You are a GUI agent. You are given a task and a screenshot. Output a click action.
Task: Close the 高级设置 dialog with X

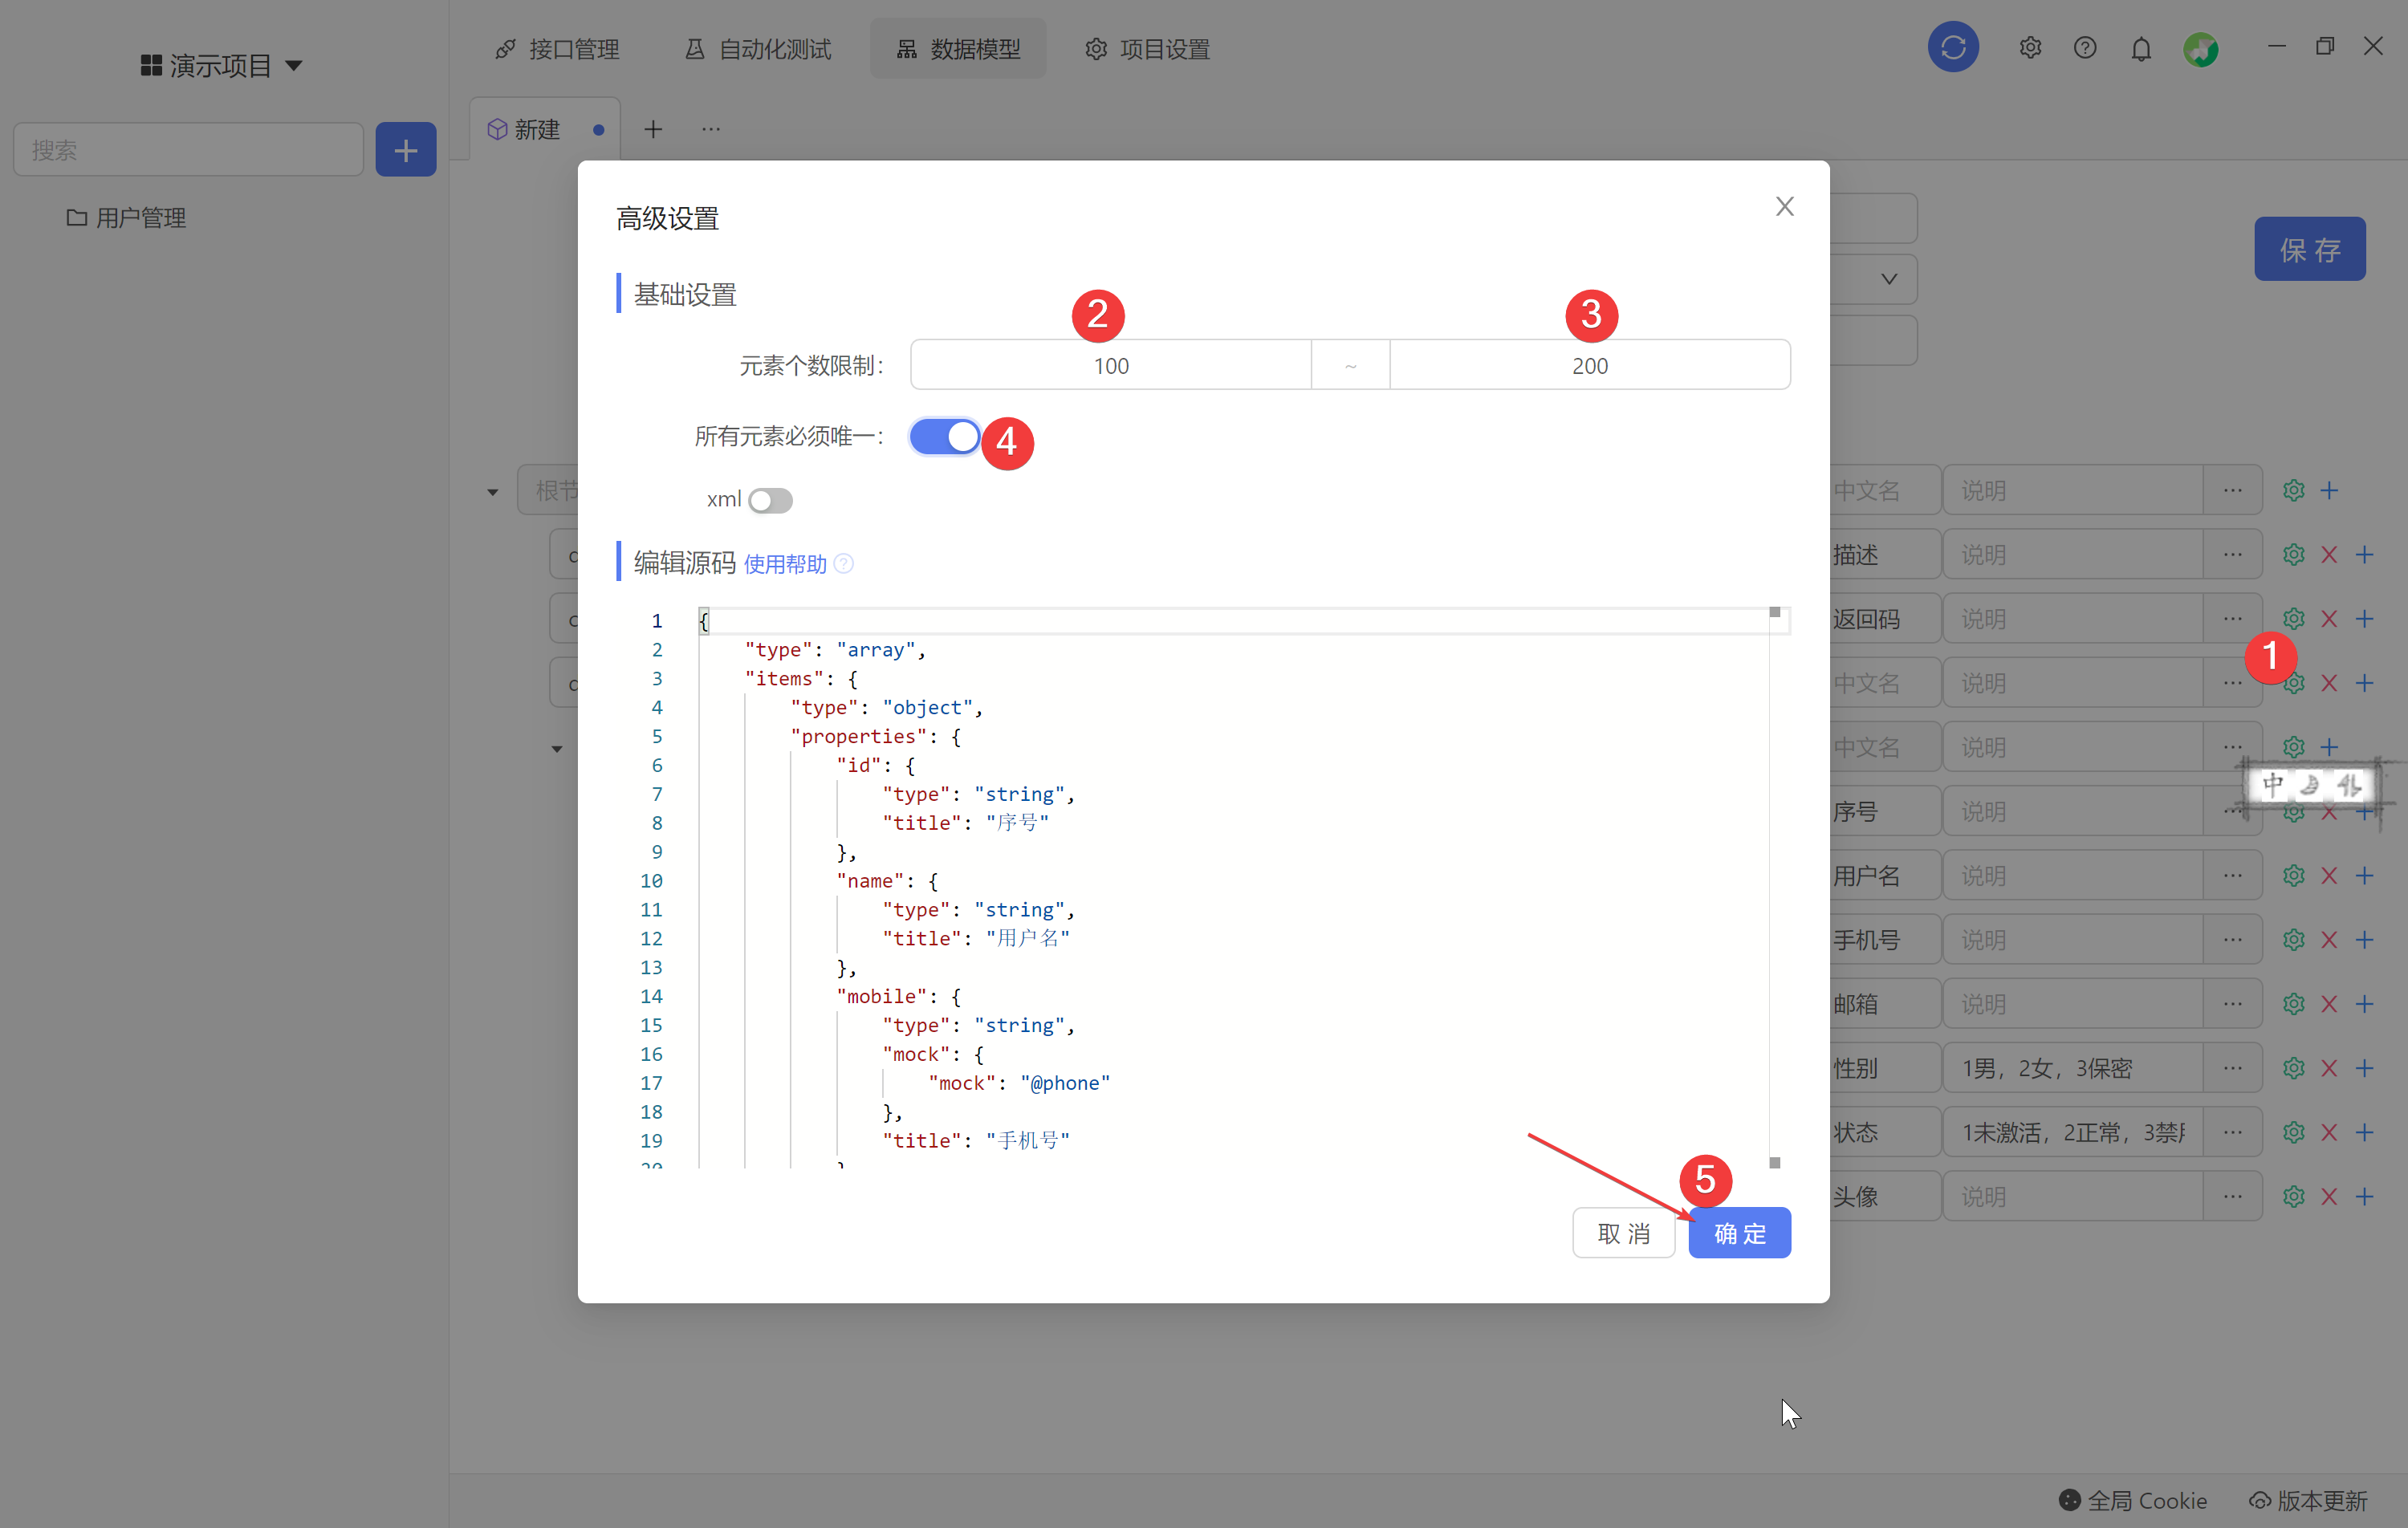click(1784, 206)
